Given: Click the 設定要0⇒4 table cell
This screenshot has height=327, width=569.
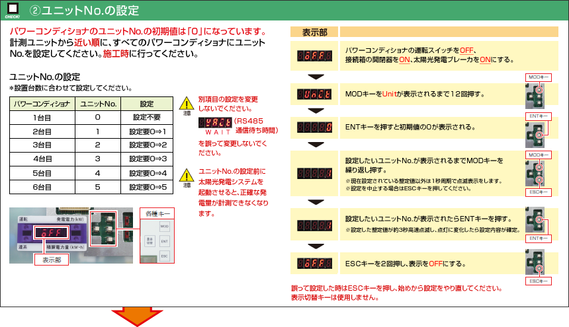Looking at the screenshot, I should coord(147,173).
